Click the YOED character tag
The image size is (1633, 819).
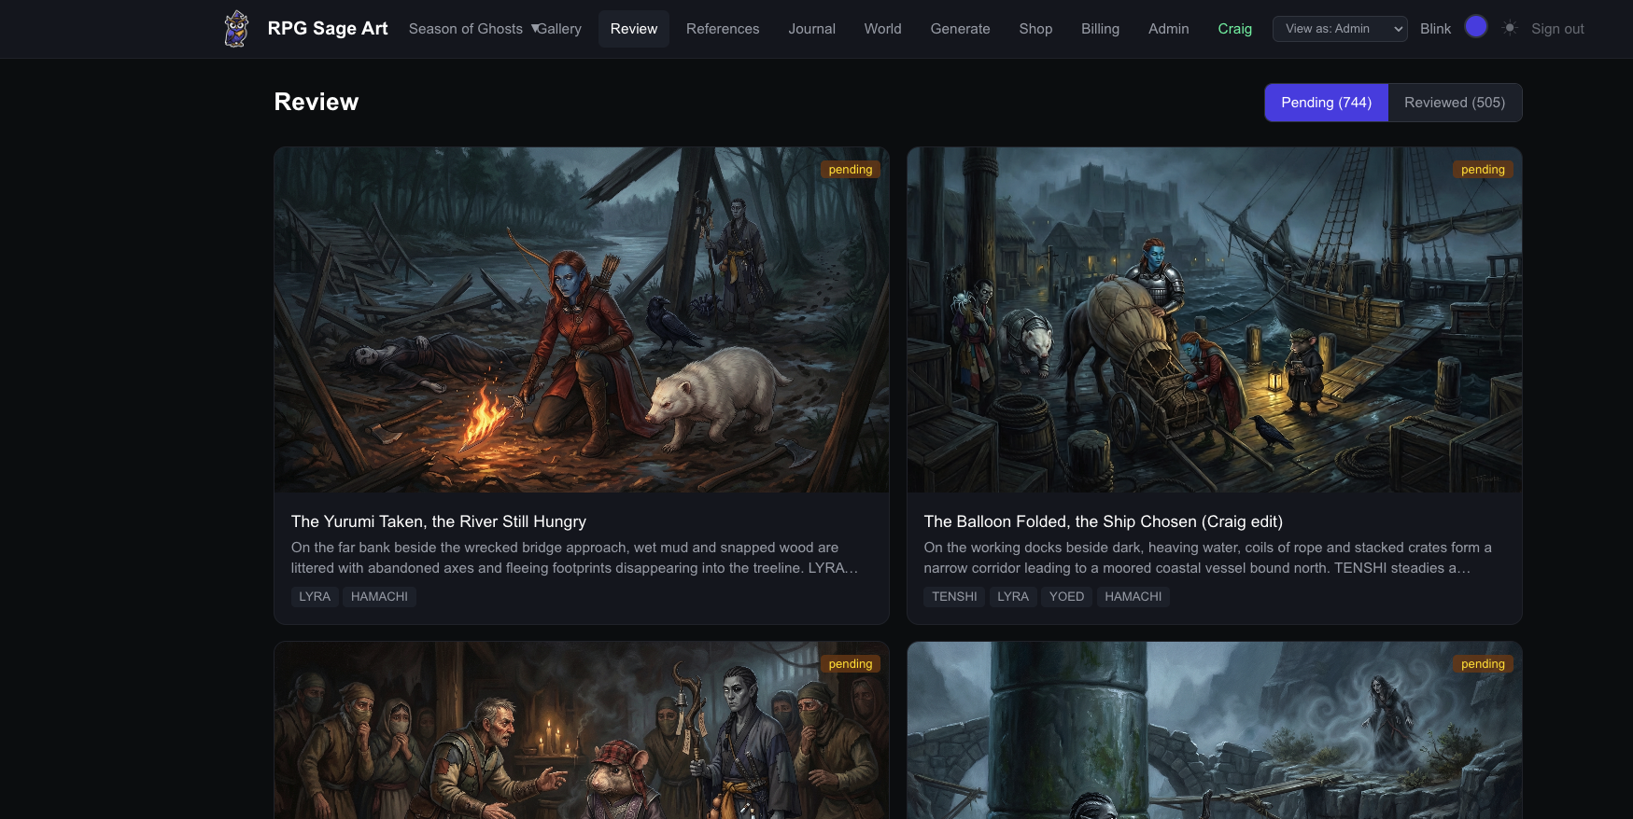point(1065,597)
